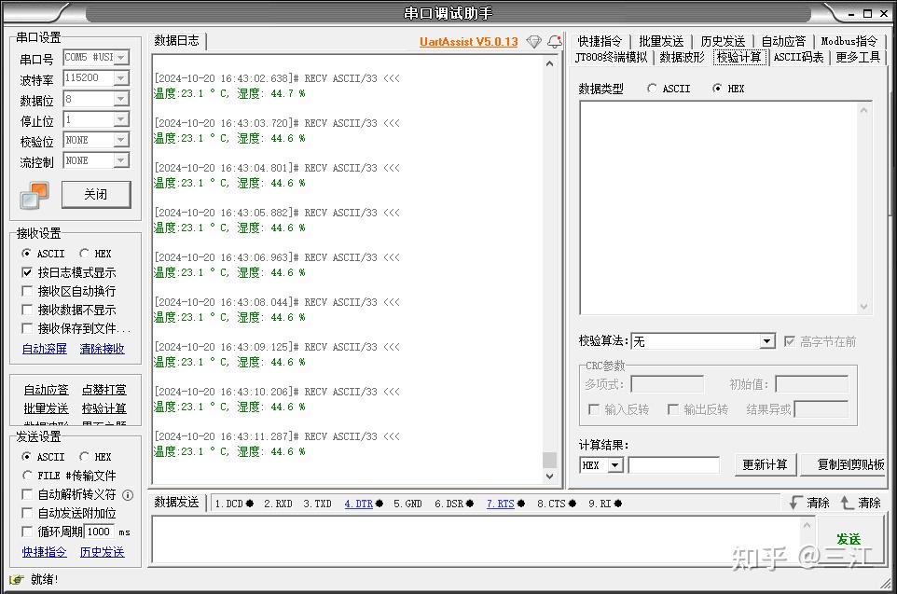The width and height of the screenshot is (897, 594).
Task: Click the data log vertical scrollbar thumb
Action: pos(549,460)
